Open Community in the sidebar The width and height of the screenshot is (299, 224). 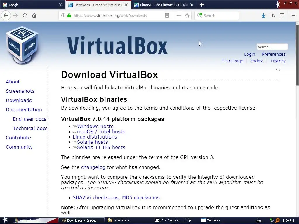click(x=19, y=147)
